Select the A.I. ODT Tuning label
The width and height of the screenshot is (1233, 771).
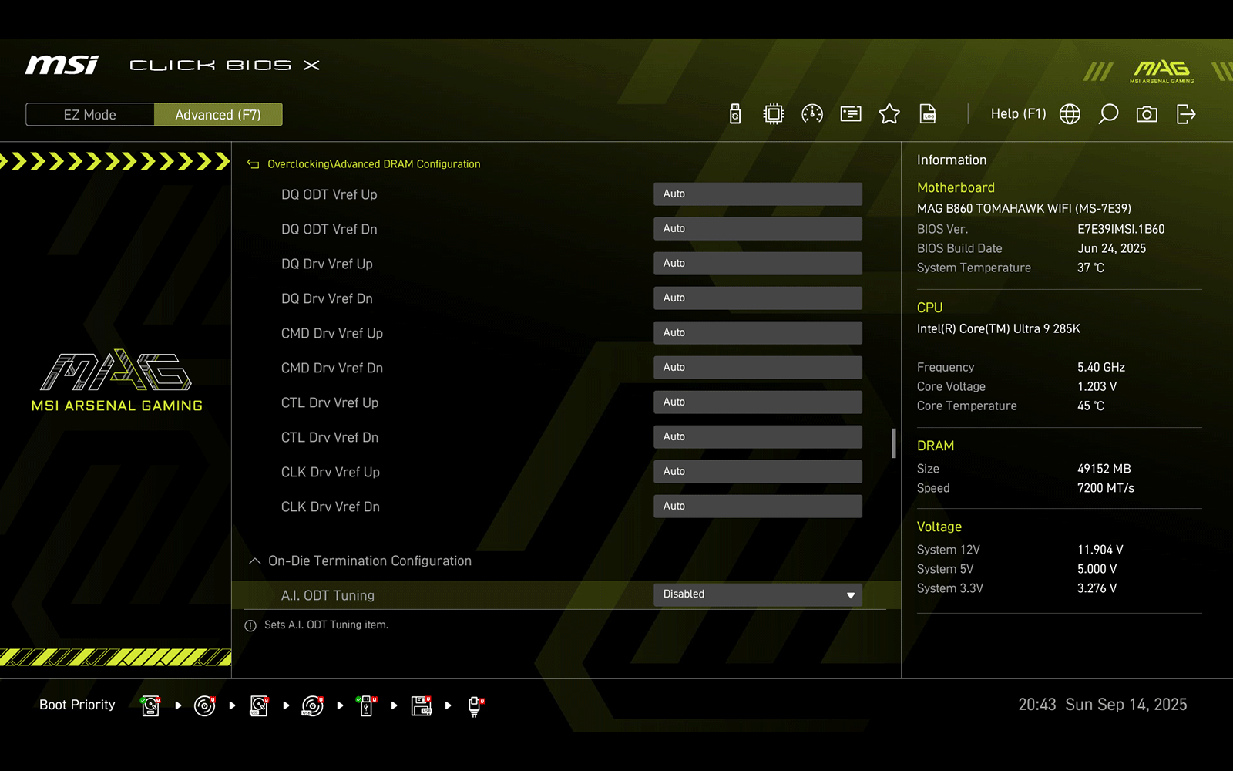[328, 595]
